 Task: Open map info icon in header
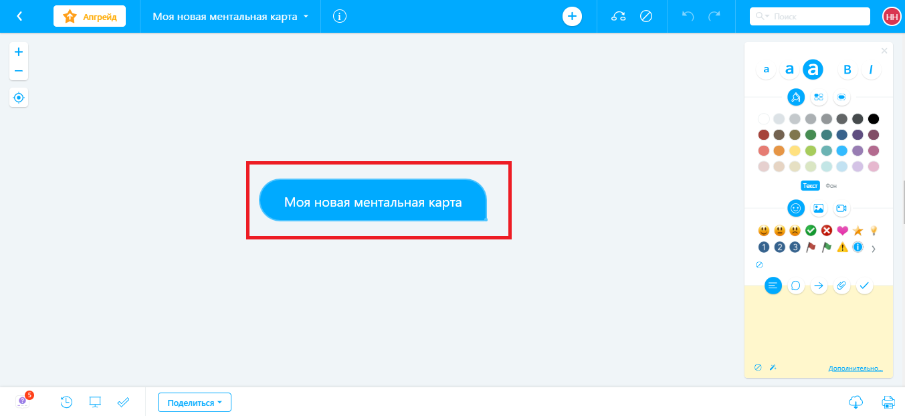[340, 16]
